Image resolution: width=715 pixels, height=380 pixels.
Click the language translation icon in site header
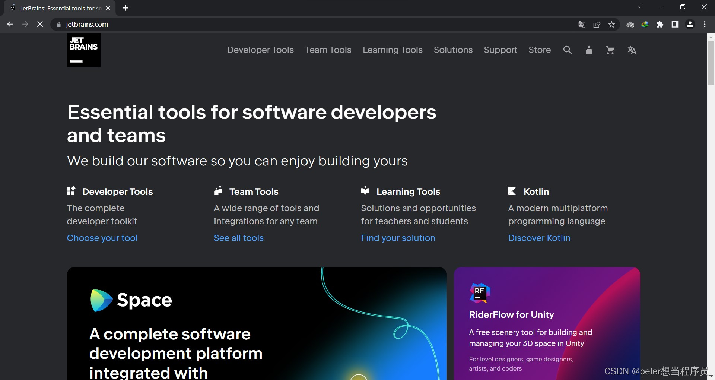tap(632, 50)
